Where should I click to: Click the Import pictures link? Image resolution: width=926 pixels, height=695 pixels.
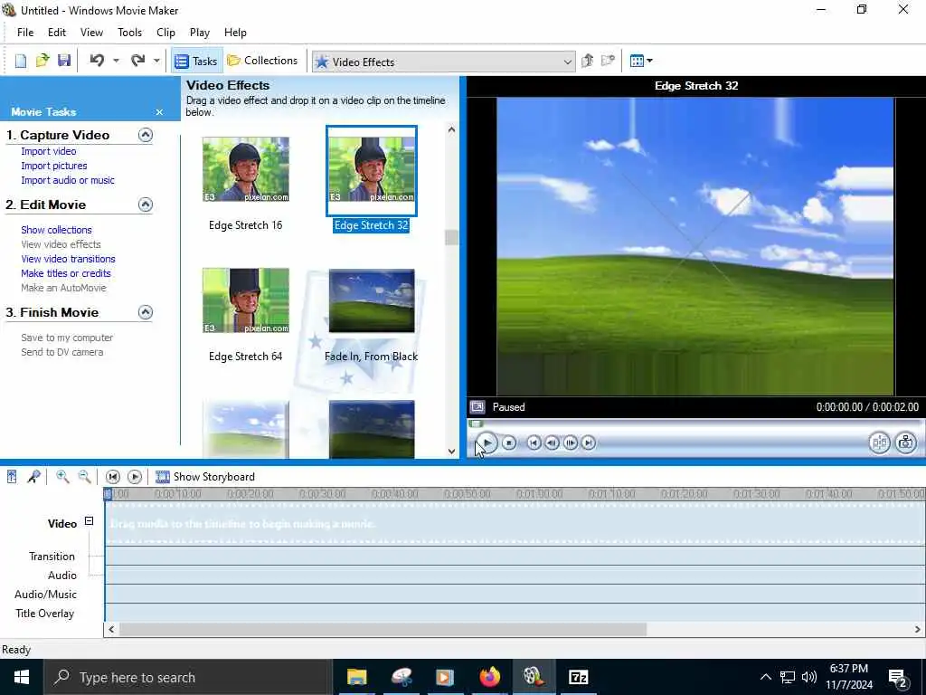pos(53,166)
